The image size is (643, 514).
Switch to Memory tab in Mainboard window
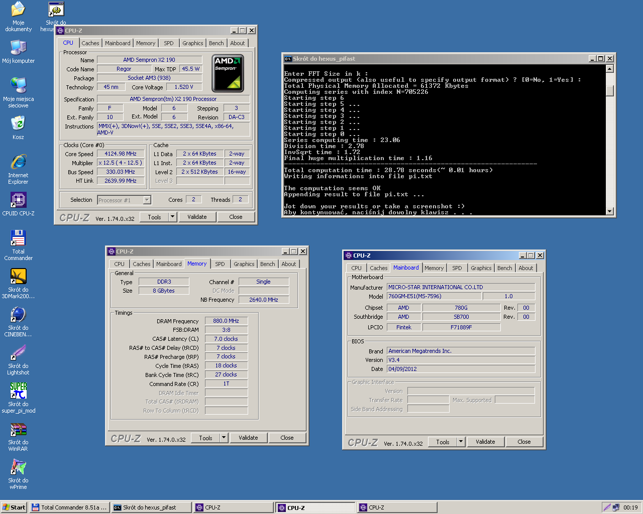pos(434,268)
